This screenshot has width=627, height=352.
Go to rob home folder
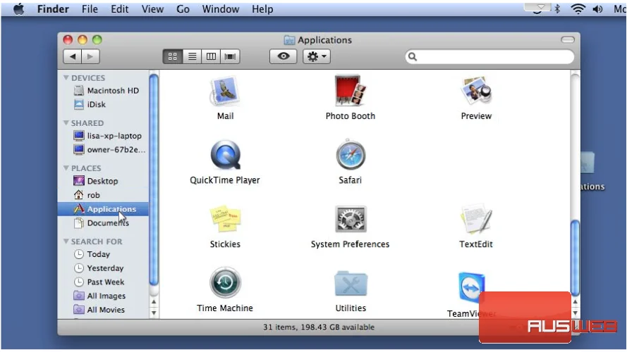click(87, 195)
